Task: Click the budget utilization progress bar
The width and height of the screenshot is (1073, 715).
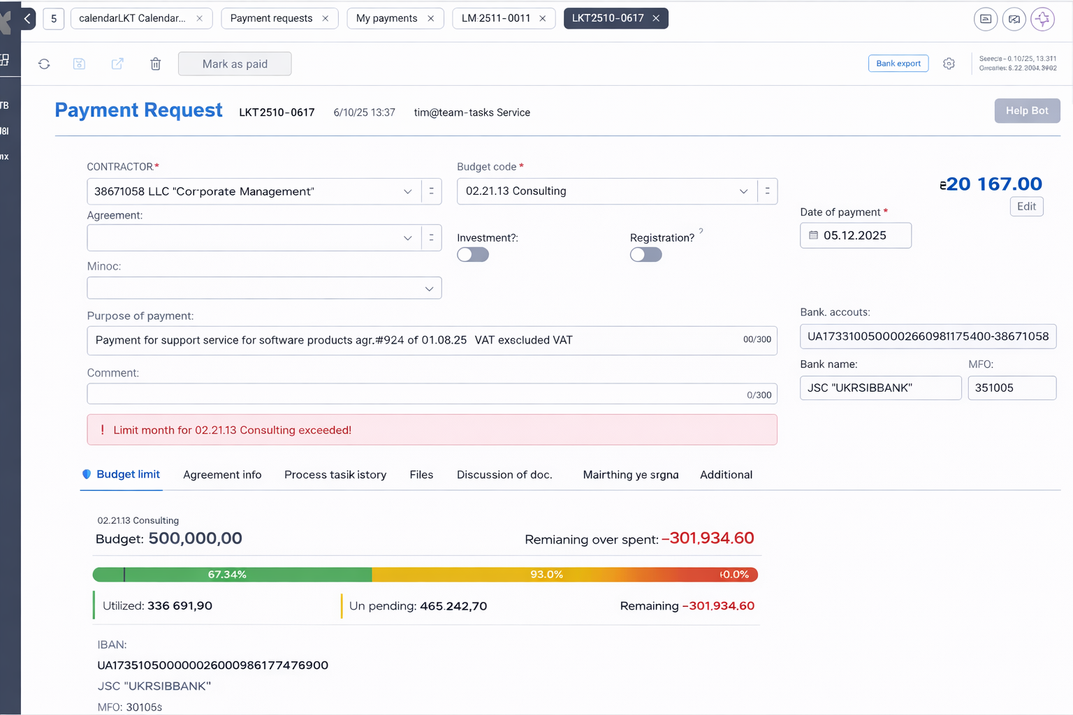Action: pos(425,575)
